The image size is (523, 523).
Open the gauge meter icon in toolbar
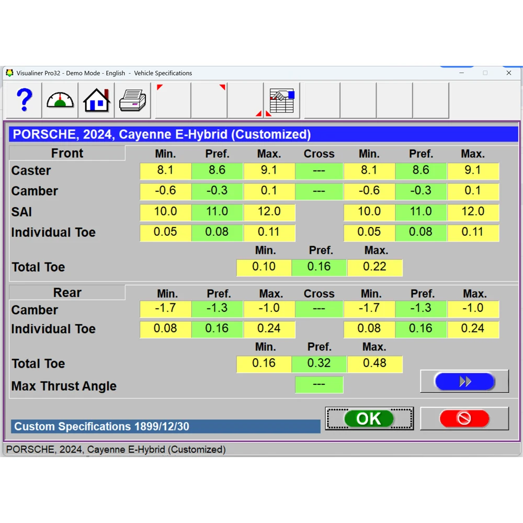click(x=60, y=100)
